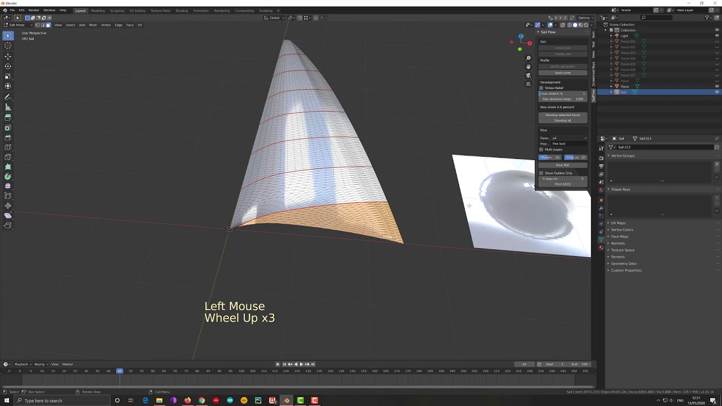This screenshot has width=722, height=406.
Task: Select the Annotate tool
Action: tap(8, 97)
